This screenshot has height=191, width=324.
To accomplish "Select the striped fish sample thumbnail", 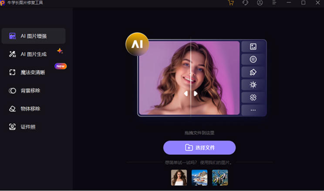I will [220, 177].
